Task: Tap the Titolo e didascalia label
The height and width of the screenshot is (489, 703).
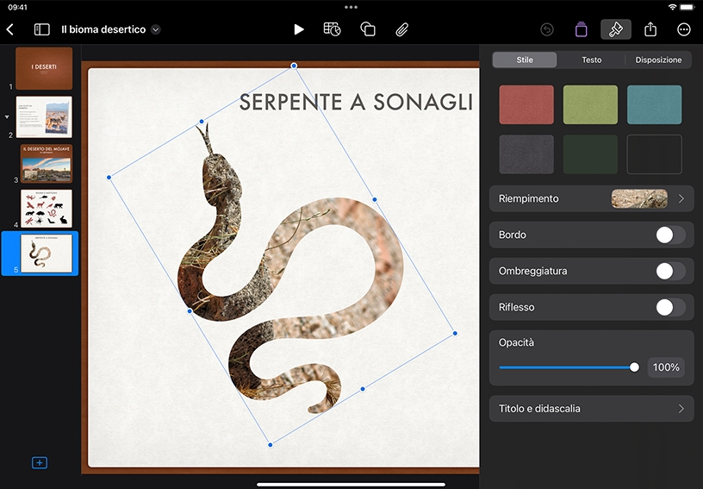Action: pos(539,409)
